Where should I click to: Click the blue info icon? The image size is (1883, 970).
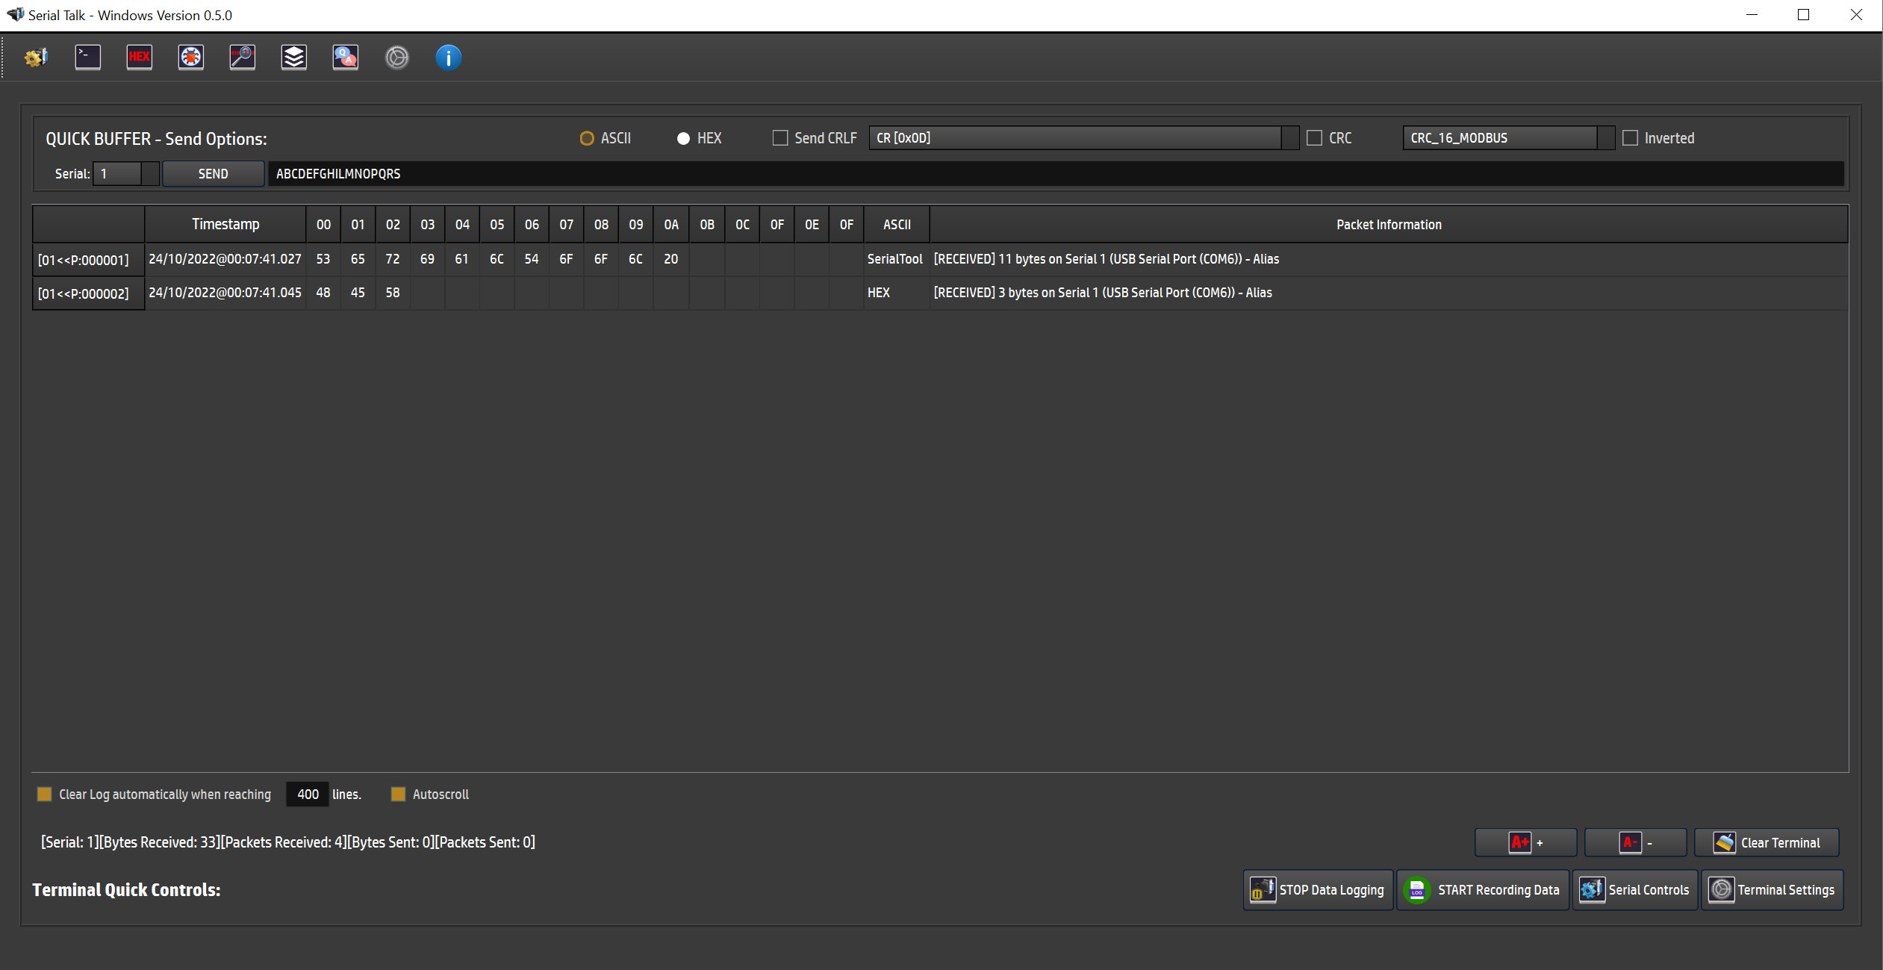(x=449, y=57)
